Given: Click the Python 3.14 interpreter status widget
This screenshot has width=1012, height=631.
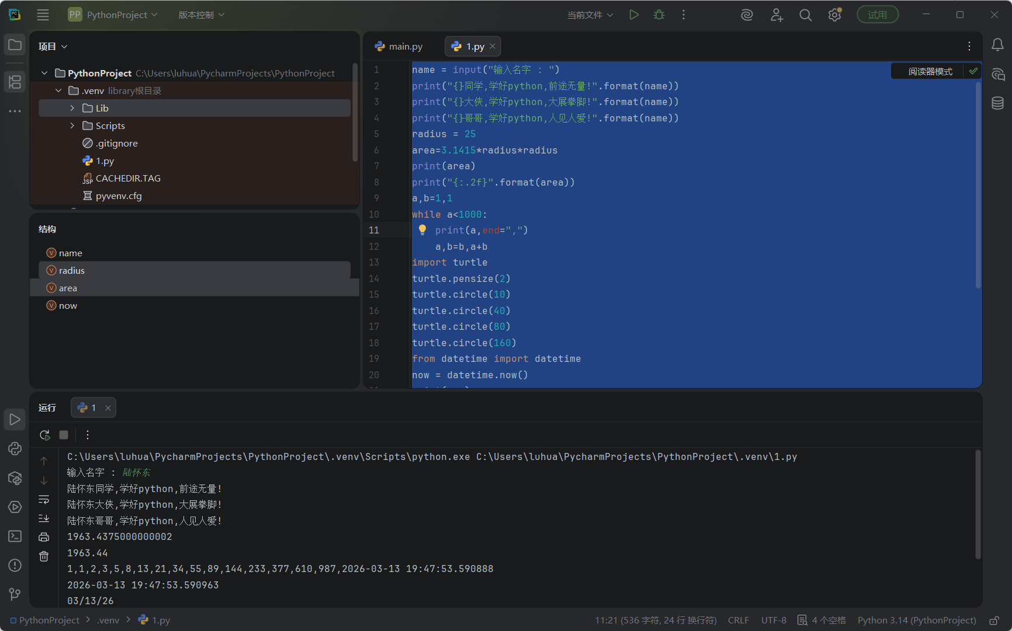Looking at the screenshot, I should [x=917, y=620].
